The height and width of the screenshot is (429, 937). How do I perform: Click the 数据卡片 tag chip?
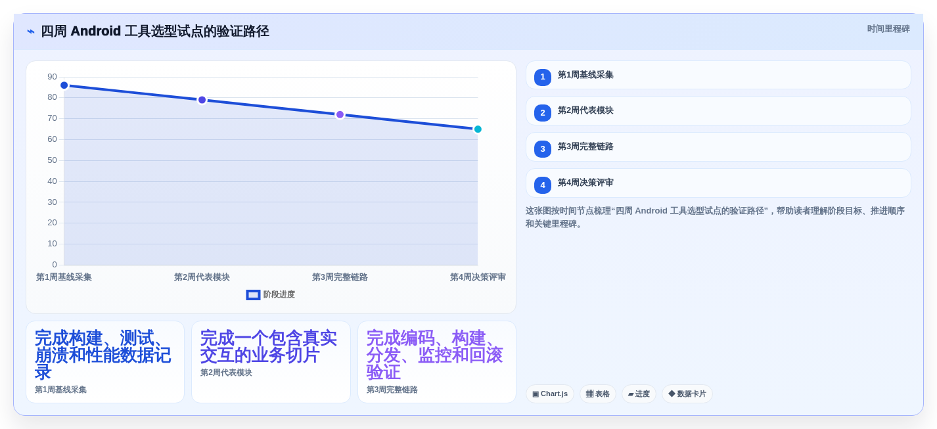(x=687, y=394)
